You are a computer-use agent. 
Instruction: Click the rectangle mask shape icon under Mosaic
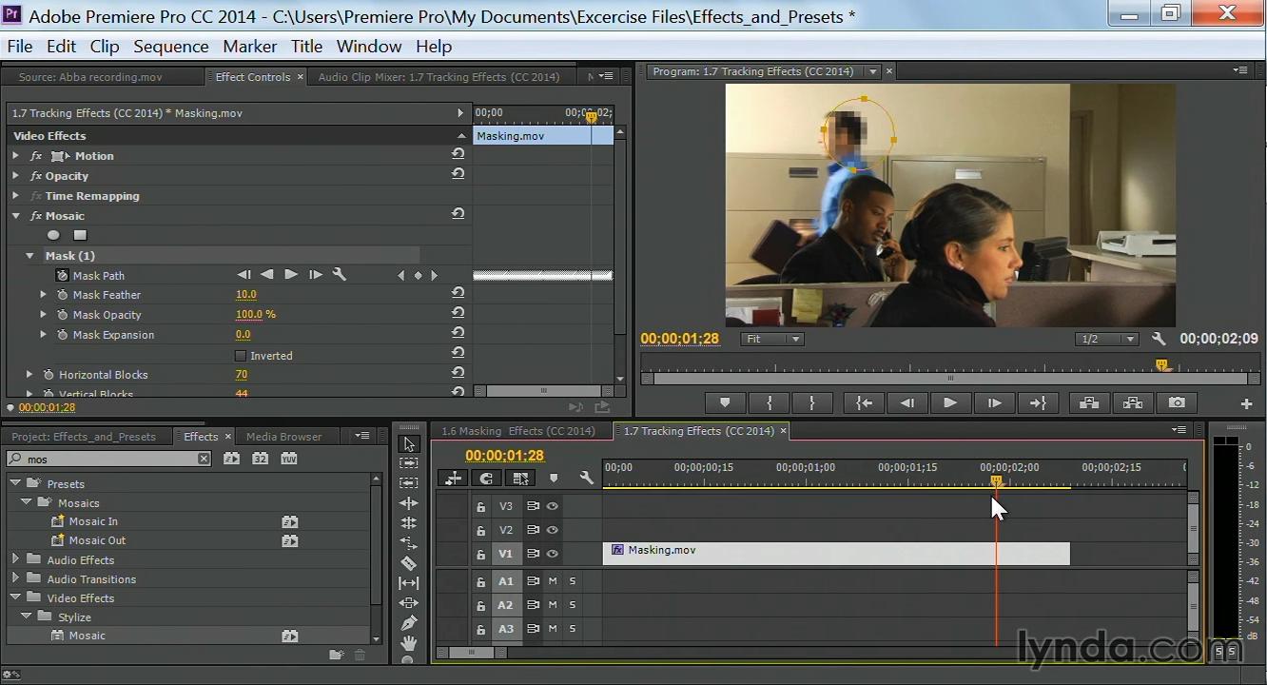[x=81, y=236]
